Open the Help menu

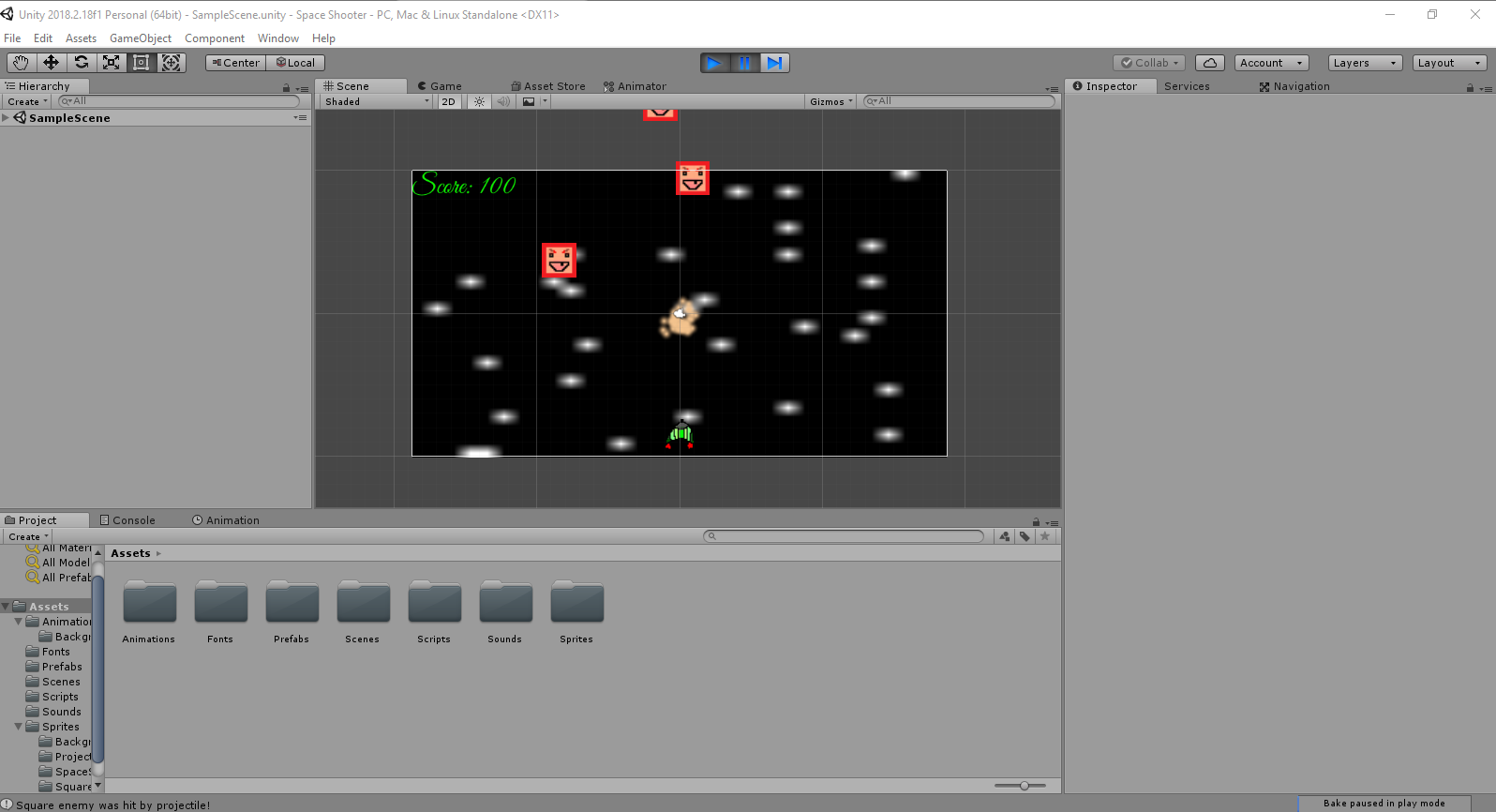click(x=323, y=38)
